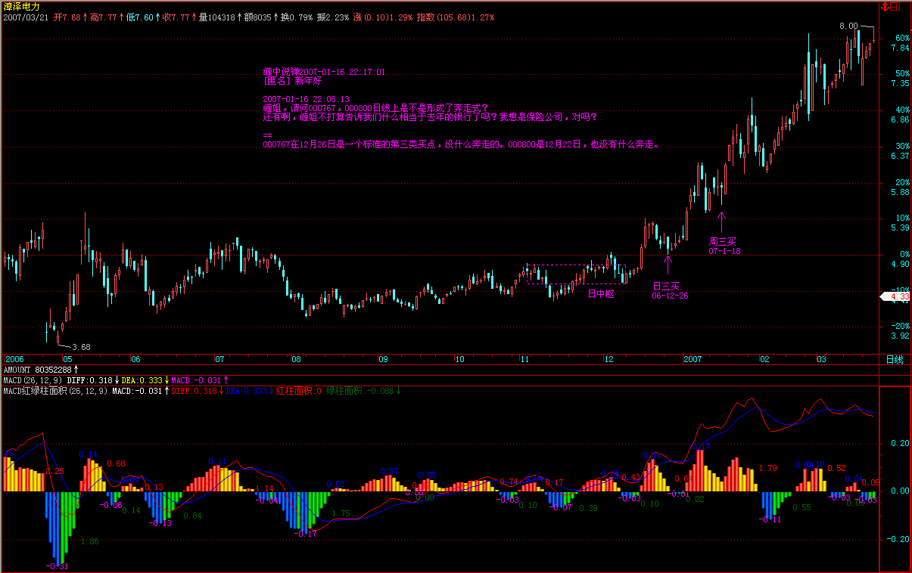
Task: Click the 8.00 high price label
Action: point(848,26)
